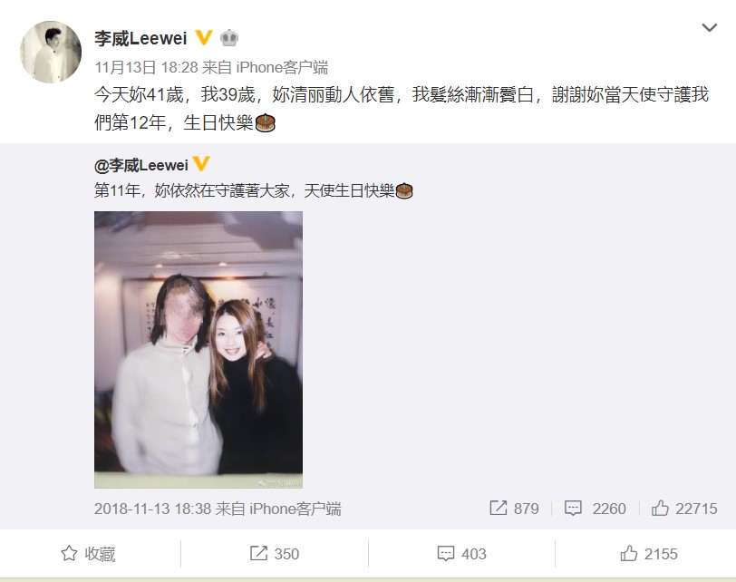This screenshot has width=736, height=582.
Task: Click the 李威Leewei profile avatar
Action: (x=51, y=52)
